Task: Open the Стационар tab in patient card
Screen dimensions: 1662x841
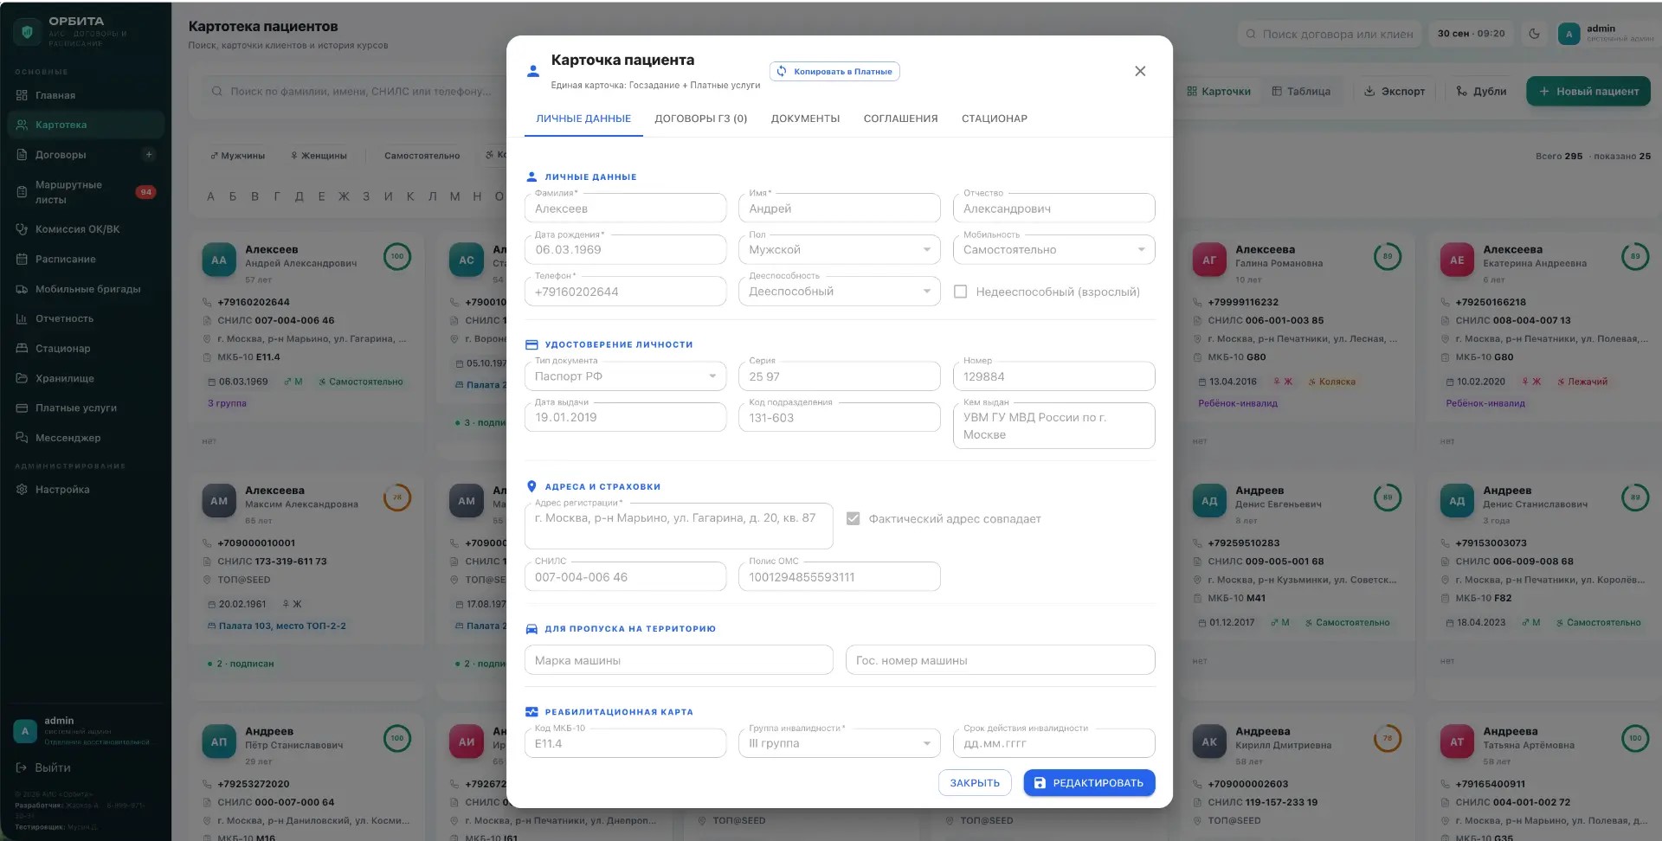Action: tap(994, 119)
